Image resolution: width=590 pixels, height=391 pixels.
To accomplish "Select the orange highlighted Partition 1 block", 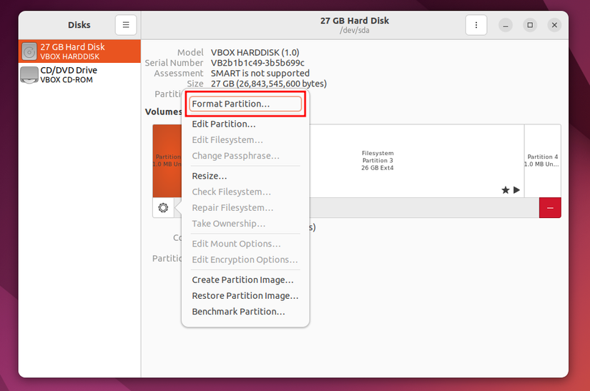I will pos(167,161).
